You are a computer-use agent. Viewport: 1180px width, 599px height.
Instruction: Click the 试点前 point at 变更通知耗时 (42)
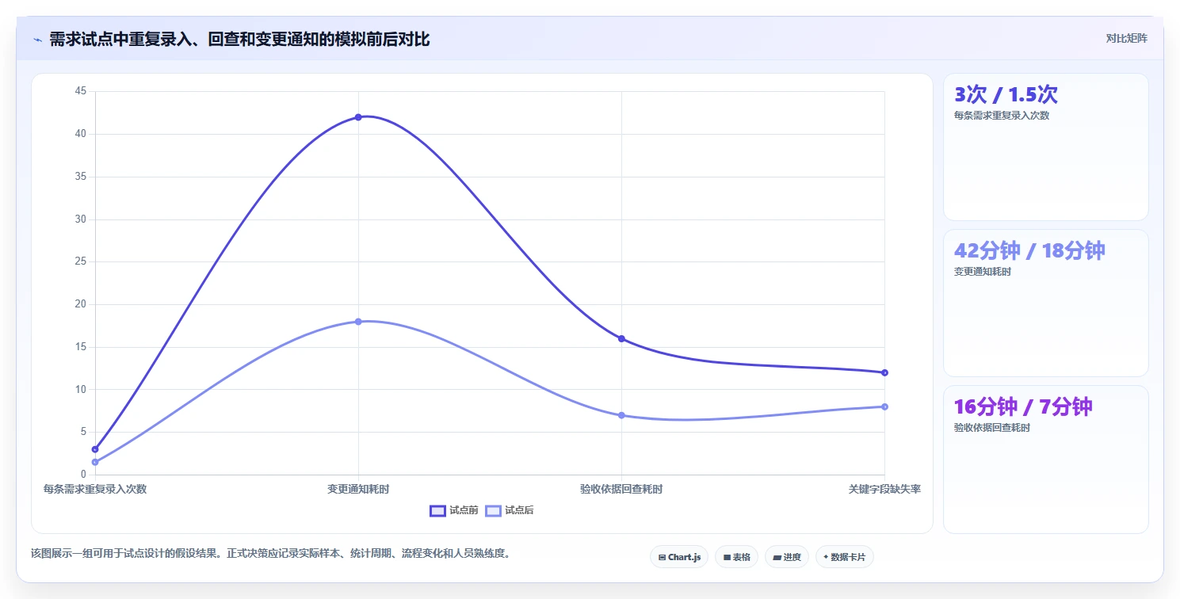pos(358,117)
